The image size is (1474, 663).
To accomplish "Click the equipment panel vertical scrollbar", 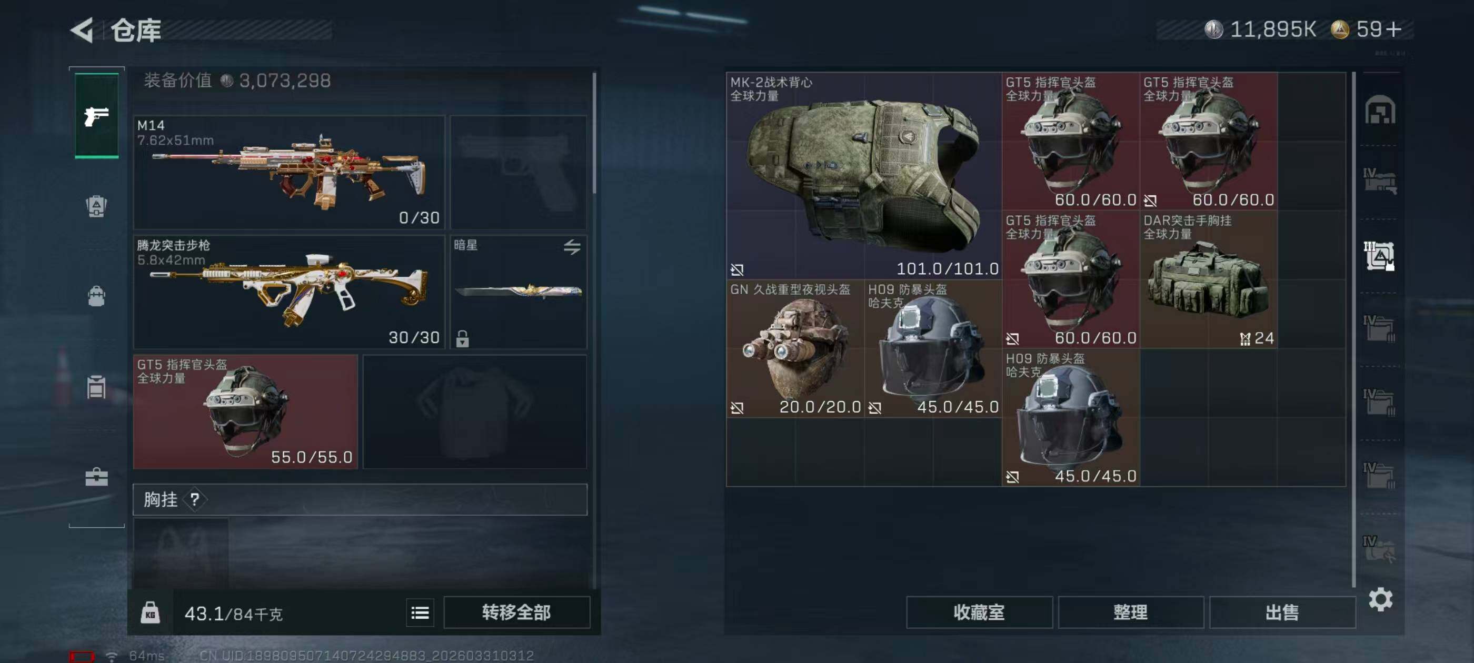I will click(x=594, y=133).
